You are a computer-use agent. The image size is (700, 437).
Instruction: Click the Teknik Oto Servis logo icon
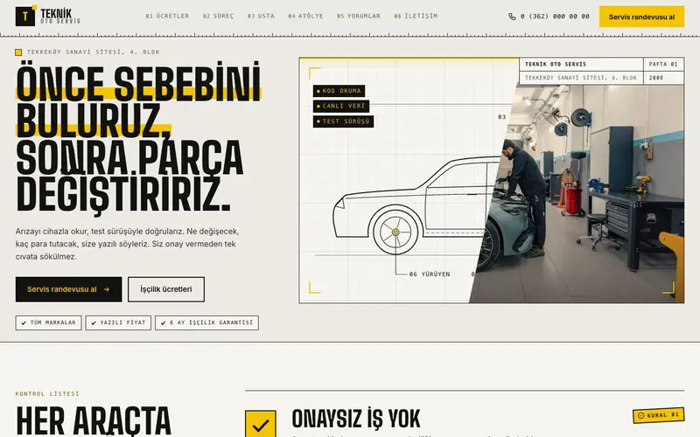25,16
